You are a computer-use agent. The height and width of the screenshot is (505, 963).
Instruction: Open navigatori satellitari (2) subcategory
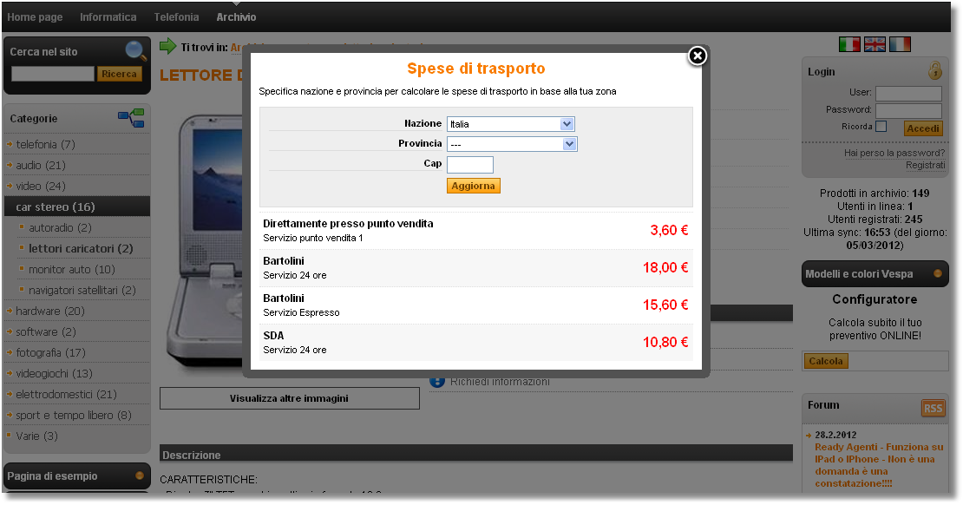[x=82, y=291]
